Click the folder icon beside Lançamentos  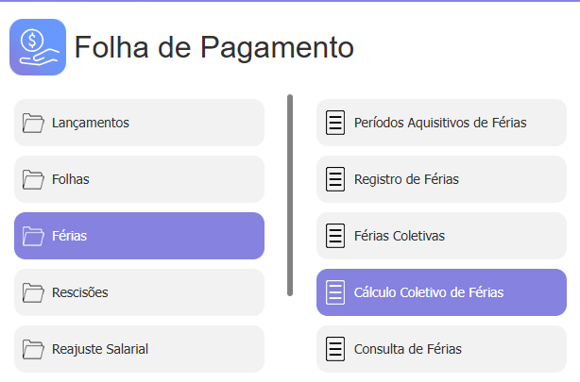[x=34, y=123]
